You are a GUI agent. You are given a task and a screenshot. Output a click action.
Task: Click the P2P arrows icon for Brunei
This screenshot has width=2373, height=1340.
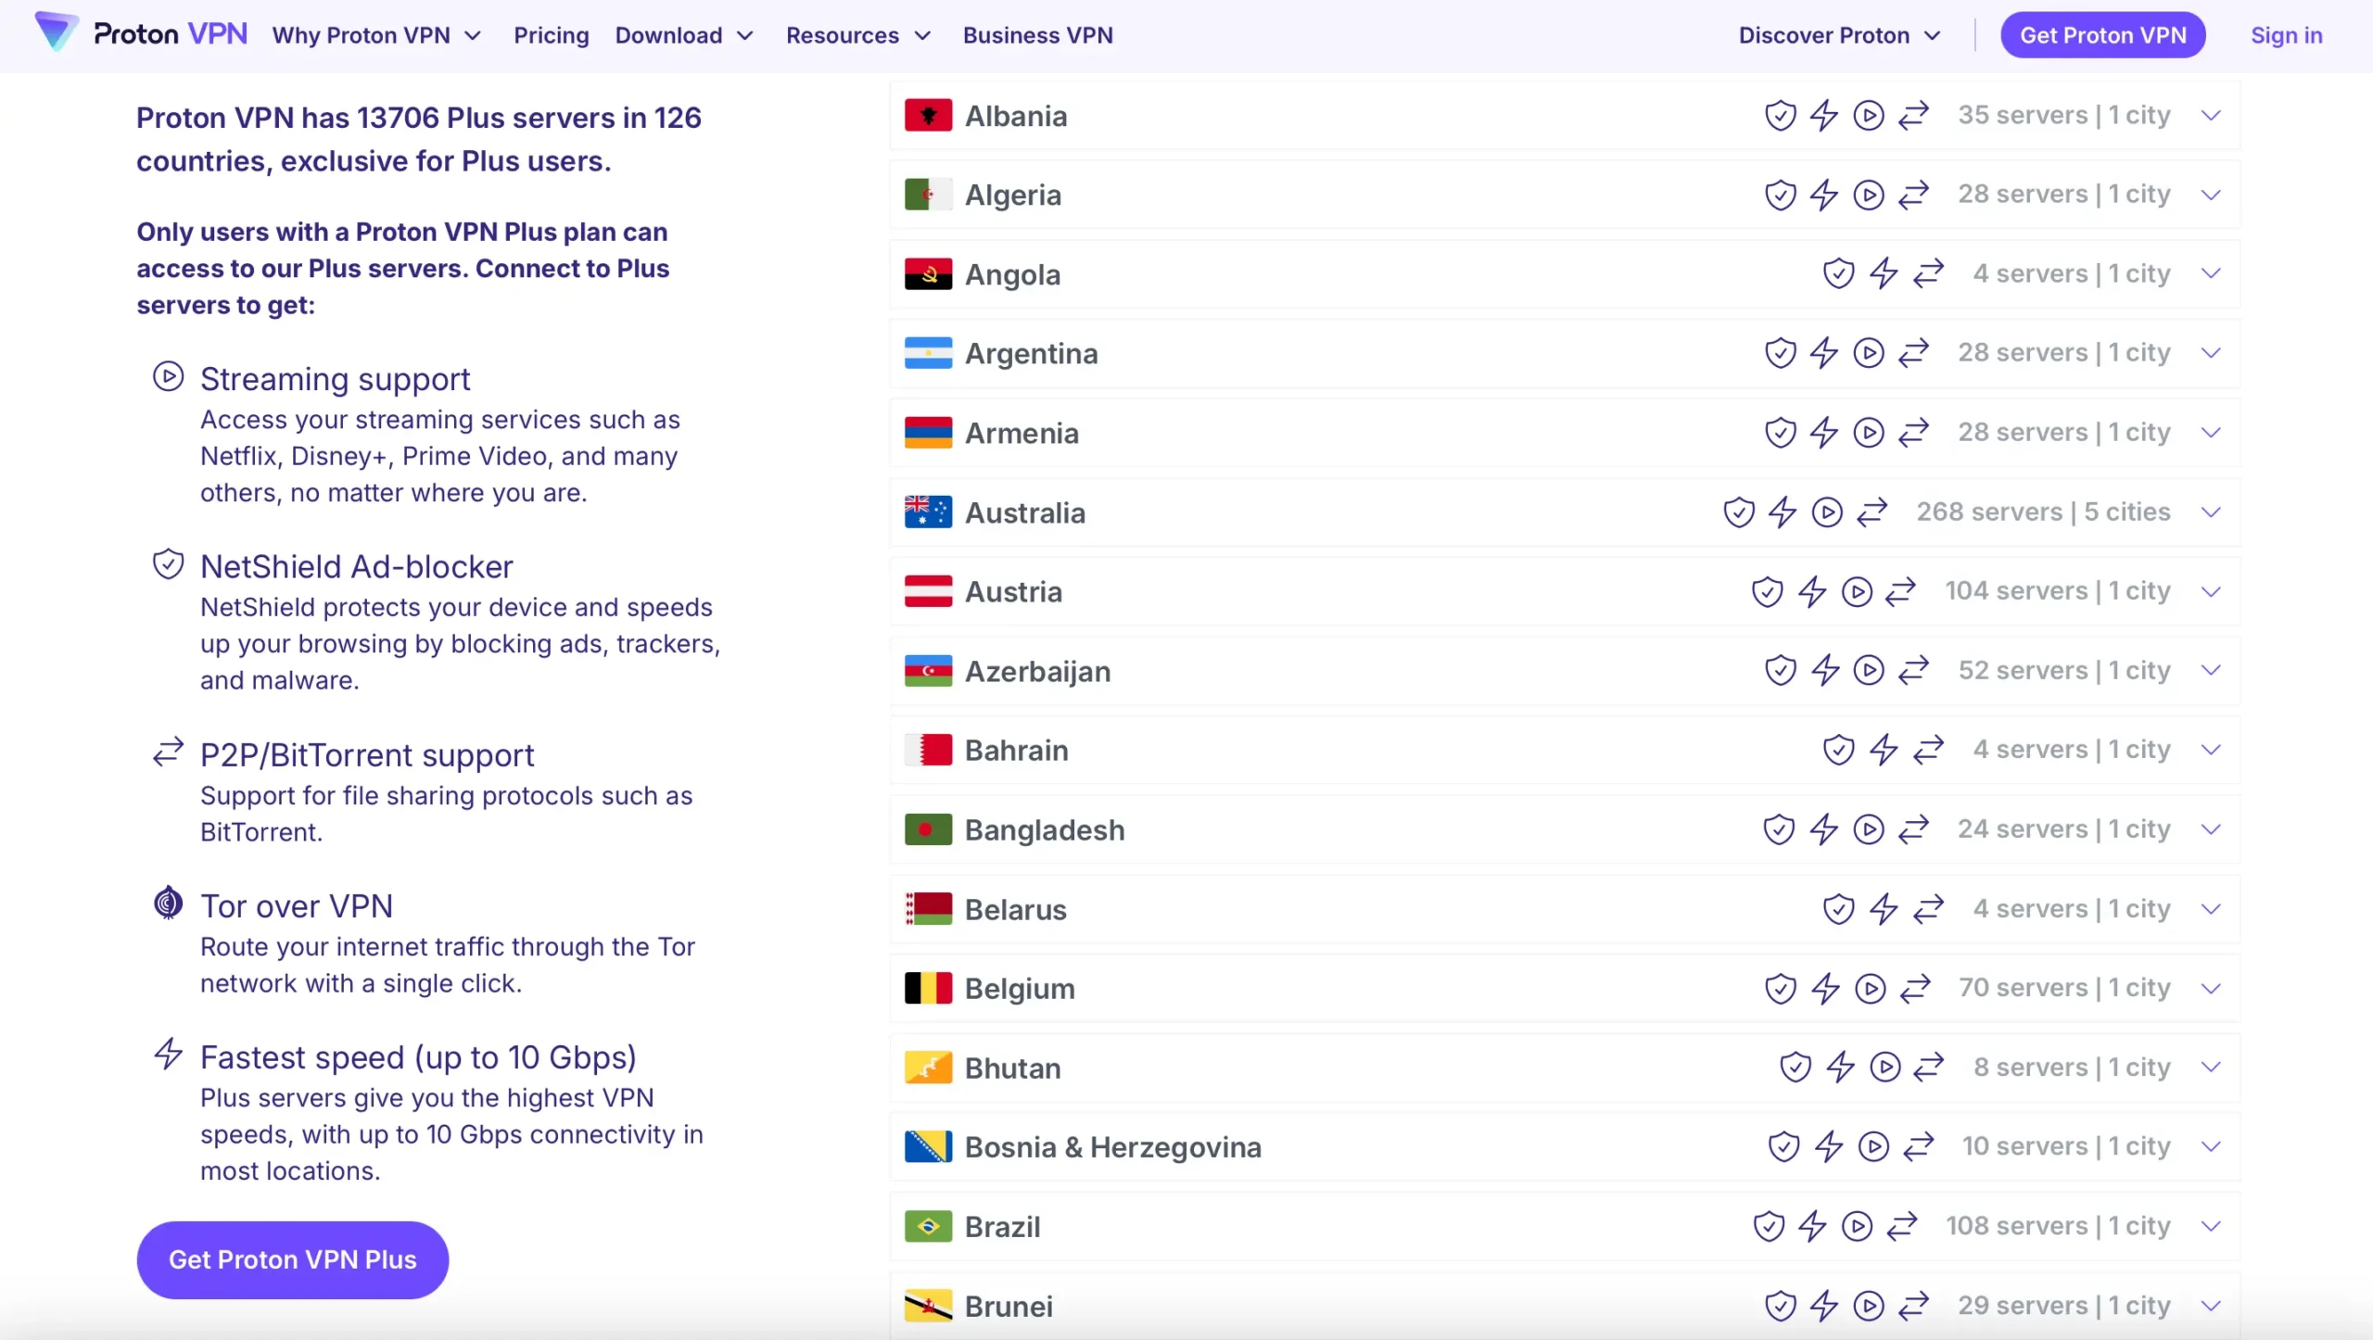tap(1915, 1306)
